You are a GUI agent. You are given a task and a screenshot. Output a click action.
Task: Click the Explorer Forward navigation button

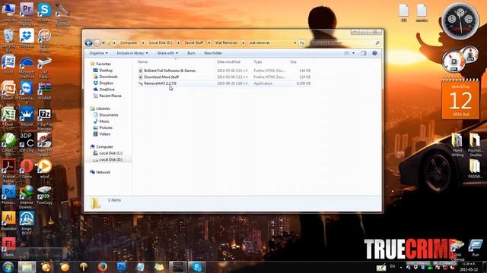click(x=97, y=43)
